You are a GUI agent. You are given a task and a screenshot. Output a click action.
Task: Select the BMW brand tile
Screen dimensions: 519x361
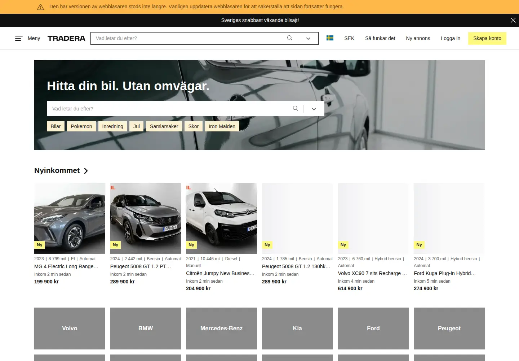(x=146, y=328)
